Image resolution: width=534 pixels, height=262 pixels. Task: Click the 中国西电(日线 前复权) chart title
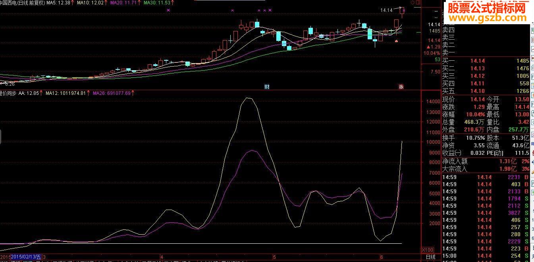pos(22,3)
